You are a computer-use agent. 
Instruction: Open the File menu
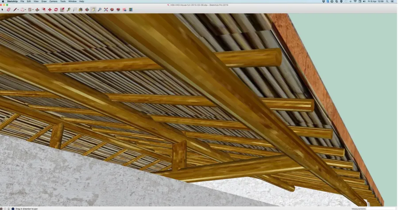22,1
